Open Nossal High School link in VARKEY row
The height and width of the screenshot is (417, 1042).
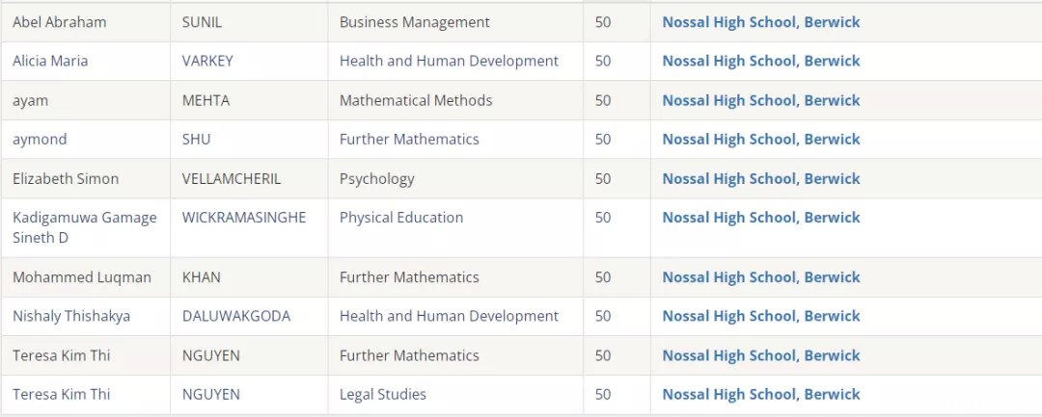761,61
